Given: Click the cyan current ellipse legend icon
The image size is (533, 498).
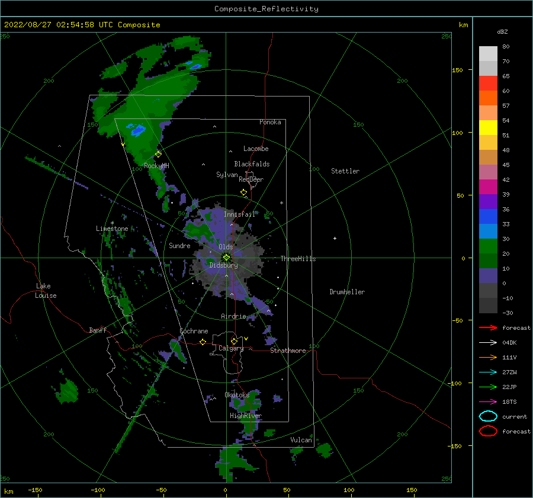Looking at the screenshot, I should [x=488, y=416].
